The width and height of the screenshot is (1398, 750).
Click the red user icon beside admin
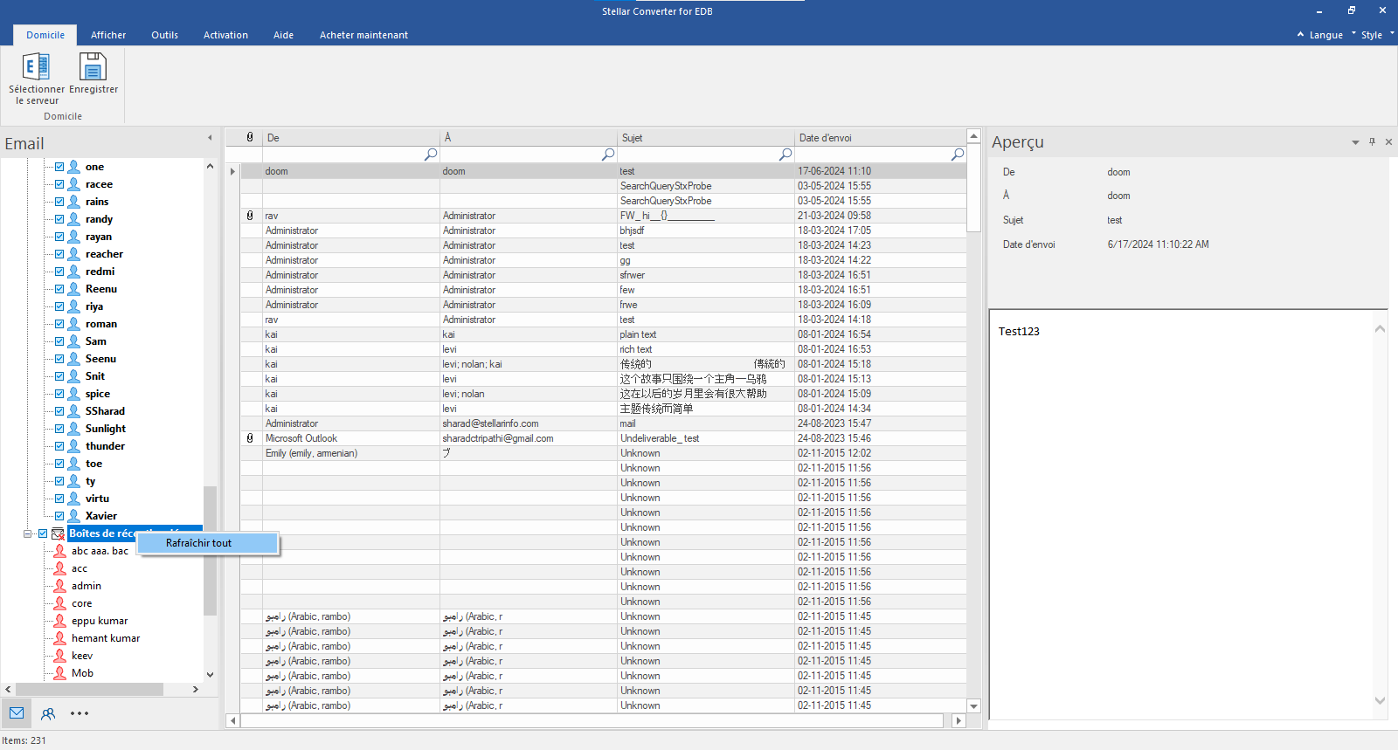[x=59, y=586]
